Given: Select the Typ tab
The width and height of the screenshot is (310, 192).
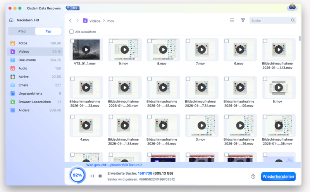Looking at the screenshot, I should tap(48, 31).
